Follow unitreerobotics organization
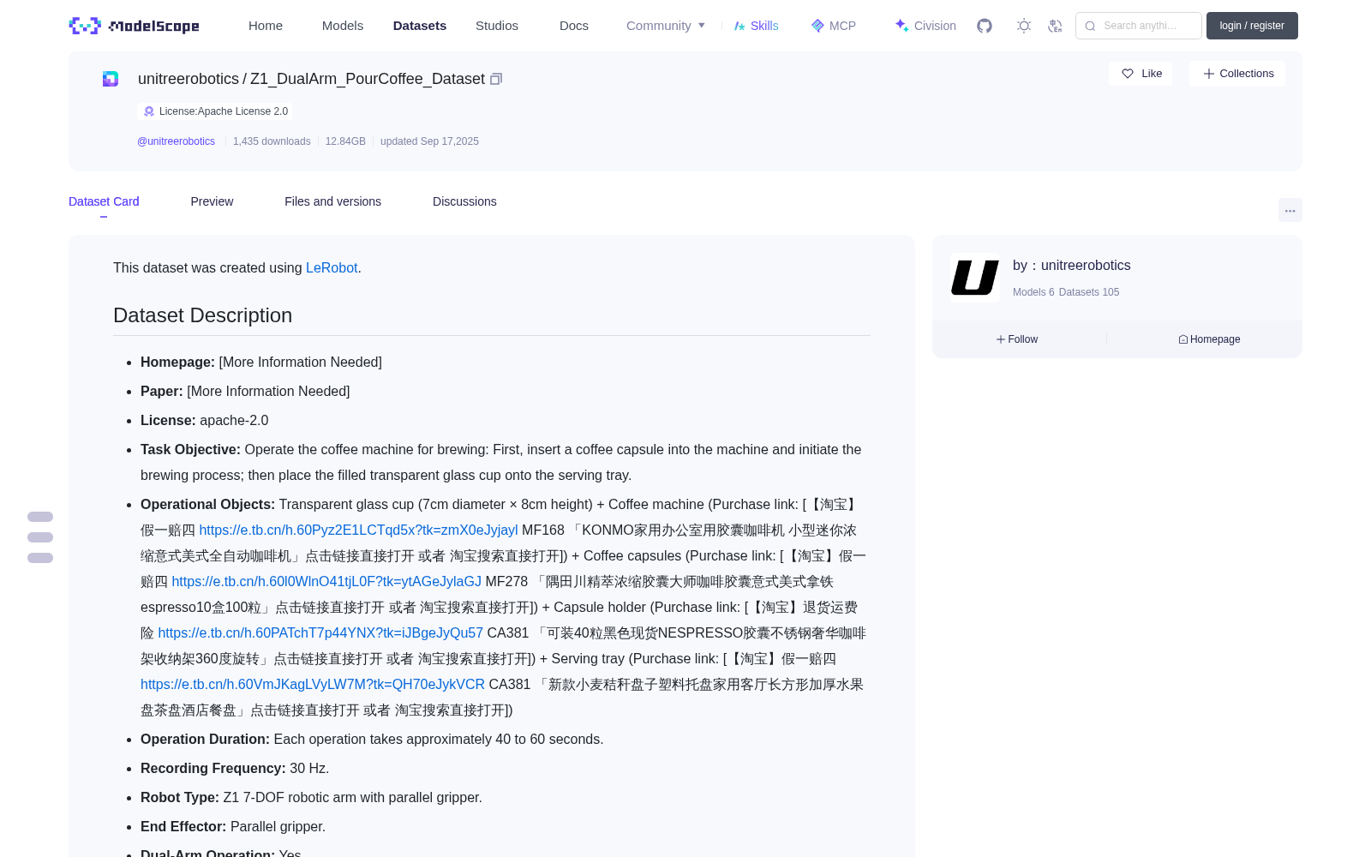The height and width of the screenshot is (857, 1371). point(1017,339)
